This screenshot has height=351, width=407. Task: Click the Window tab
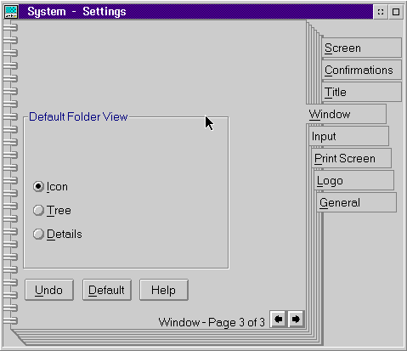point(346,114)
